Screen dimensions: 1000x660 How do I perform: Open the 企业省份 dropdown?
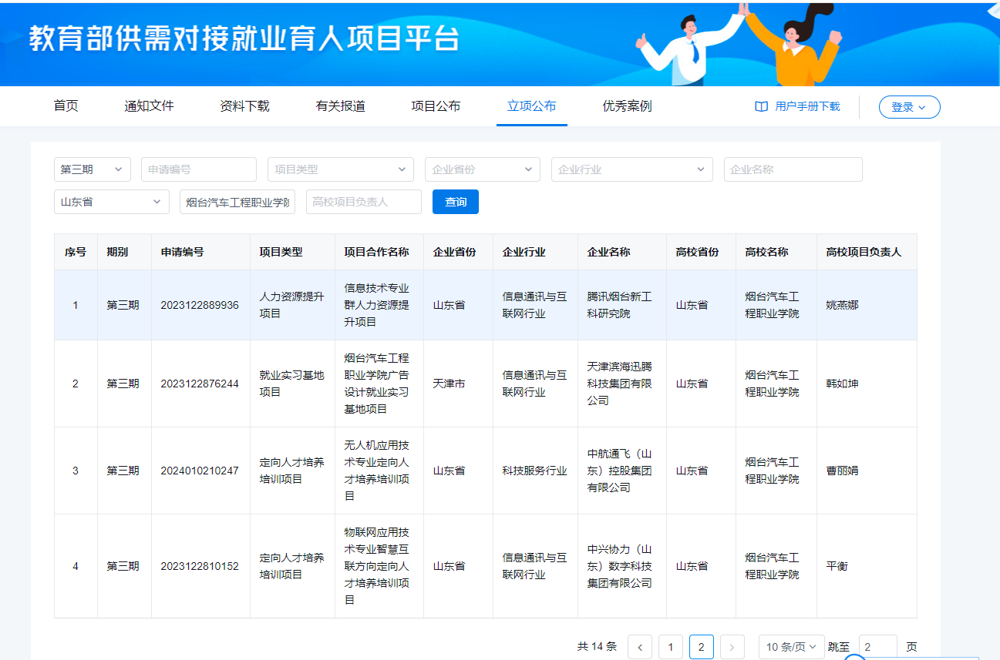[x=482, y=169]
